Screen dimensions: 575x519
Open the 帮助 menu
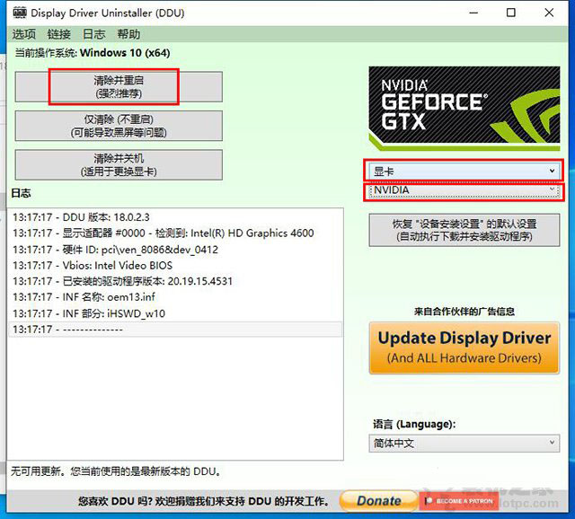coord(128,34)
